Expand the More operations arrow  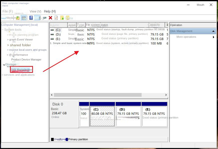coord(214,37)
